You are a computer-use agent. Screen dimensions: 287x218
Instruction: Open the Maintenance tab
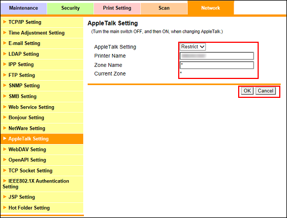pos(23,8)
